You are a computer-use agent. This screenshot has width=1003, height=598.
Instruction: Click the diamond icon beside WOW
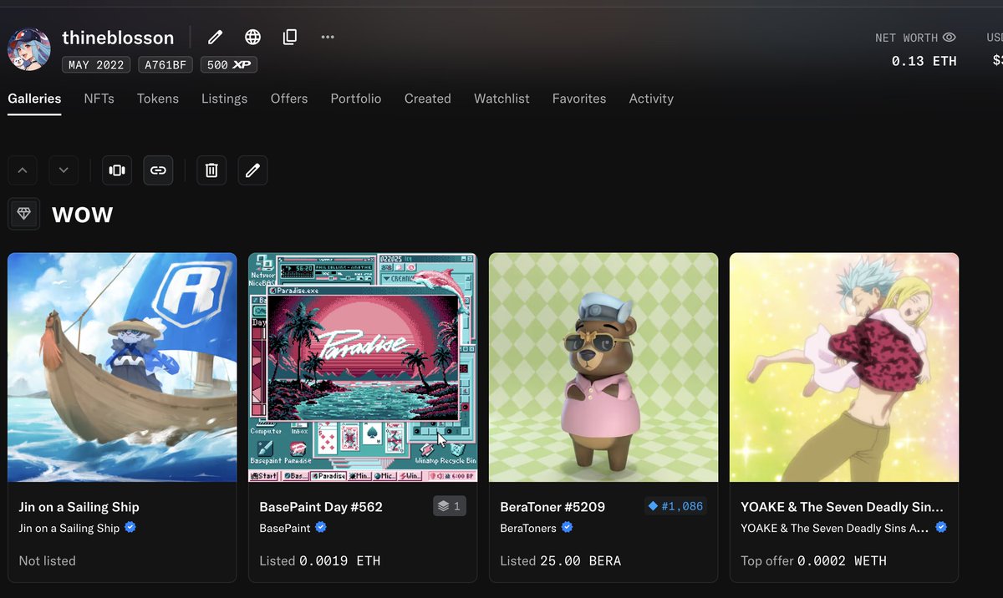tap(23, 214)
